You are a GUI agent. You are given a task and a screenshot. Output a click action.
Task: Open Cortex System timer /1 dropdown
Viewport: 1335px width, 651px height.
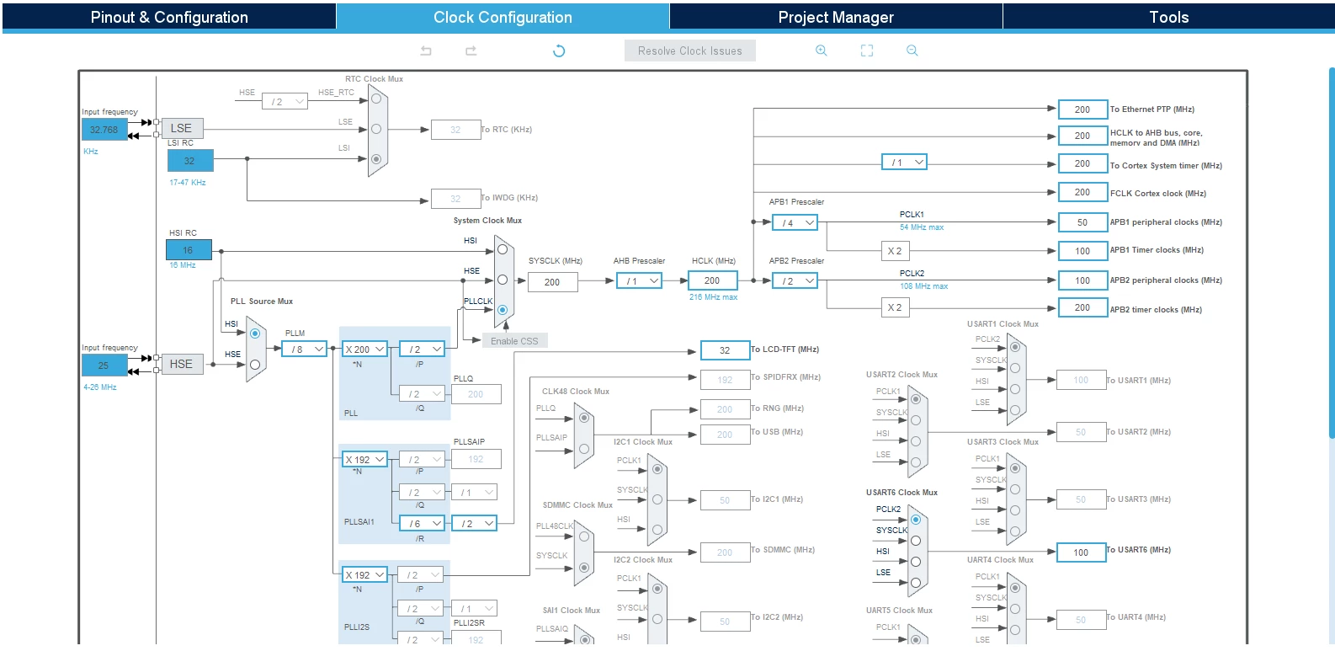click(x=904, y=162)
